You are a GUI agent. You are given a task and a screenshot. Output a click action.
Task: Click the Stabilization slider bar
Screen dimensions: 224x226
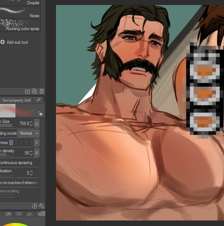pyautogui.click(x=6, y=175)
